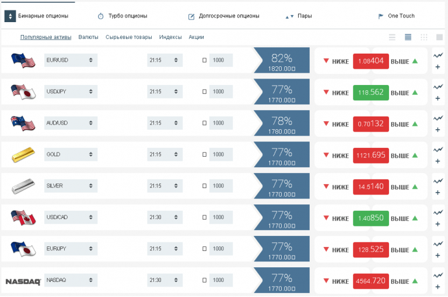448x297 pixels.
Task: Click plus icon in EUR/JPY row
Action: [437, 255]
